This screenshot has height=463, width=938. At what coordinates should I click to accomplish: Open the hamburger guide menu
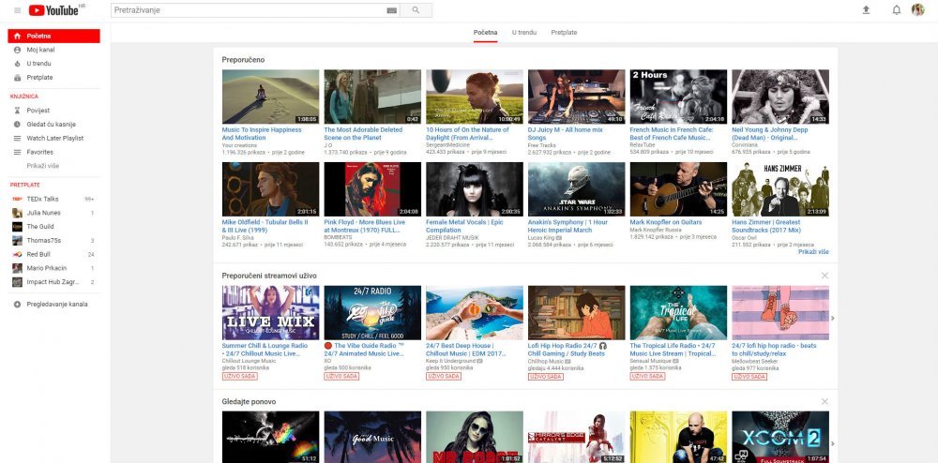(17, 10)
